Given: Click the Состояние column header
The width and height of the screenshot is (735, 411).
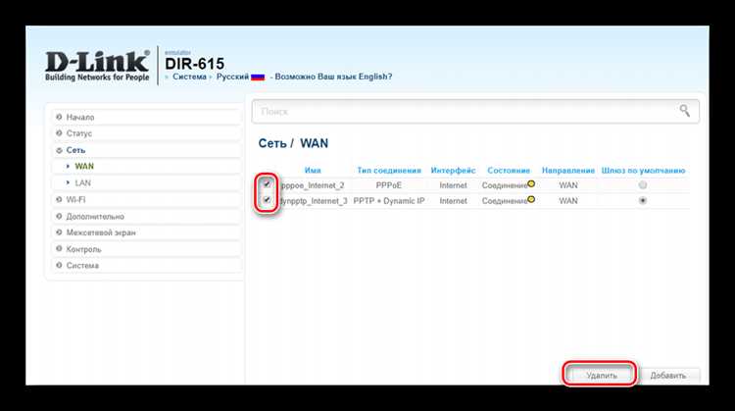Looking at the screenshot, I should click(x=509, y=171).
